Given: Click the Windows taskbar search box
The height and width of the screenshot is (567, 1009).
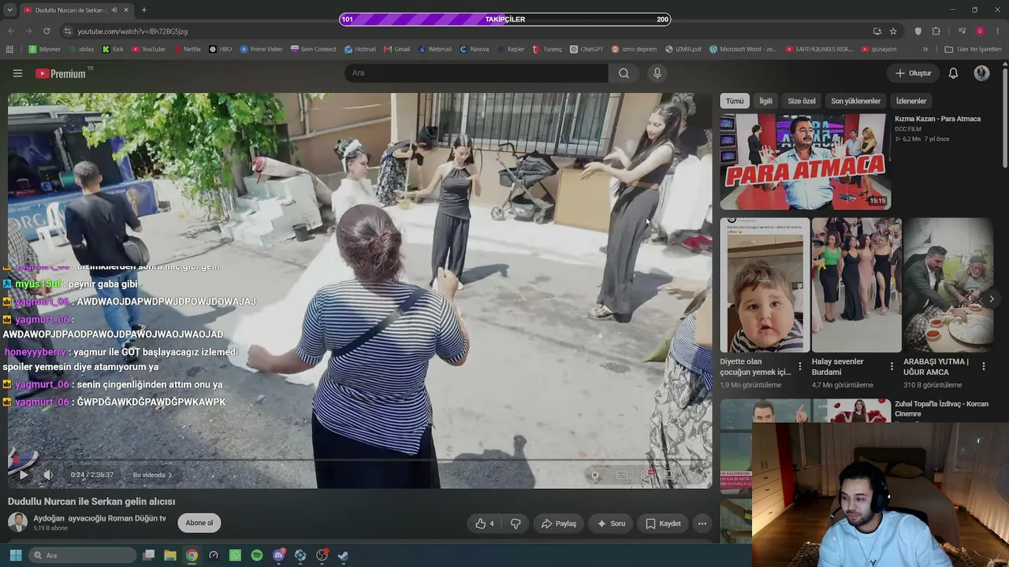Looking at the screenshot, I should [x=83, y=555].
